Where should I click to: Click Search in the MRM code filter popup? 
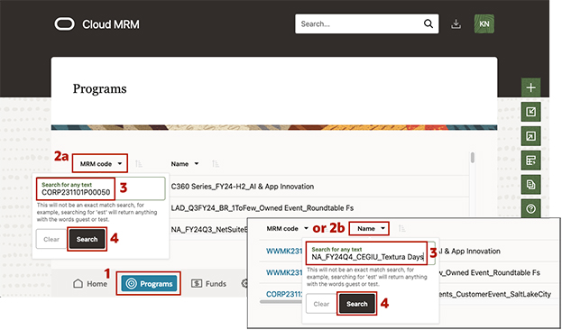click(x=88, y=239)
